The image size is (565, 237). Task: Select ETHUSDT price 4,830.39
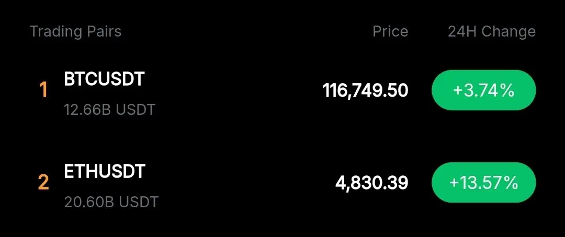(x=371, y=183)
